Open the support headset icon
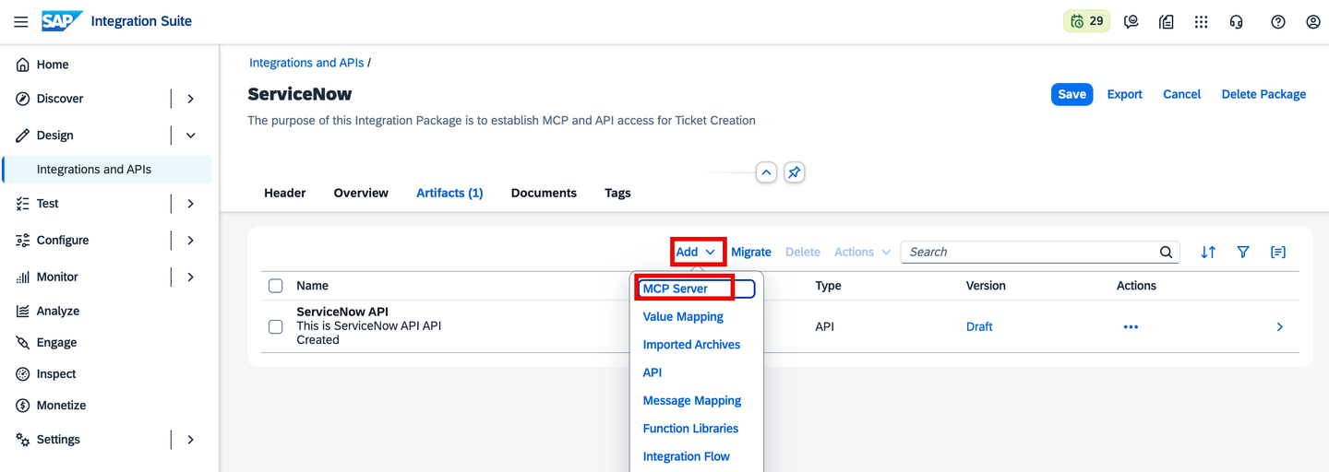This screenshot has width=1329, height=472. click(x=1237, y=22)
